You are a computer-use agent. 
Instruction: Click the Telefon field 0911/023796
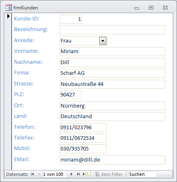(x=83, y=128)
